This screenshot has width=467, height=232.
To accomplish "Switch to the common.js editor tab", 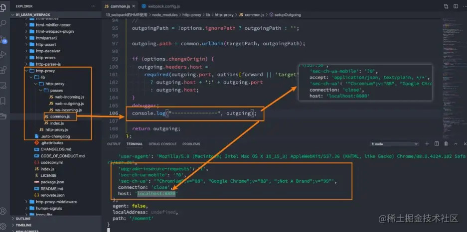I will (x=119, y=6).
